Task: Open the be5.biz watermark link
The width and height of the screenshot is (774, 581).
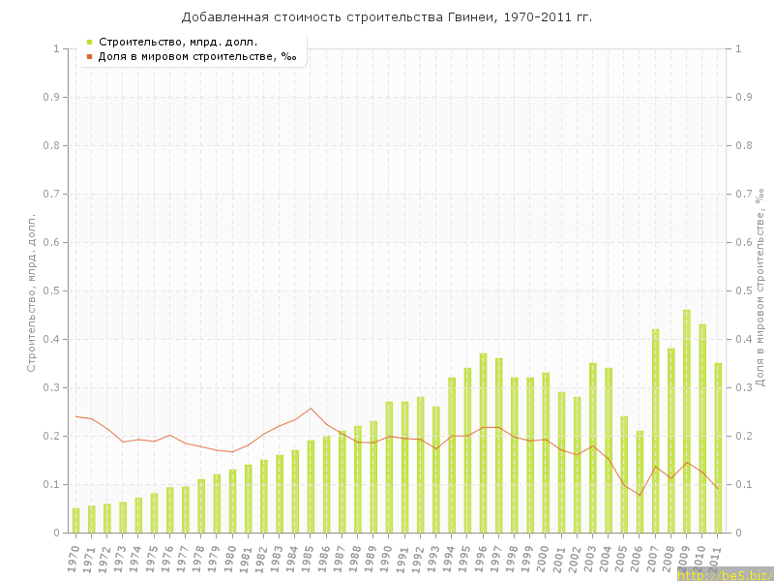Action: (x=724, y=575)
